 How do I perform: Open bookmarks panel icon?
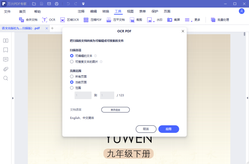coord(6,50)
